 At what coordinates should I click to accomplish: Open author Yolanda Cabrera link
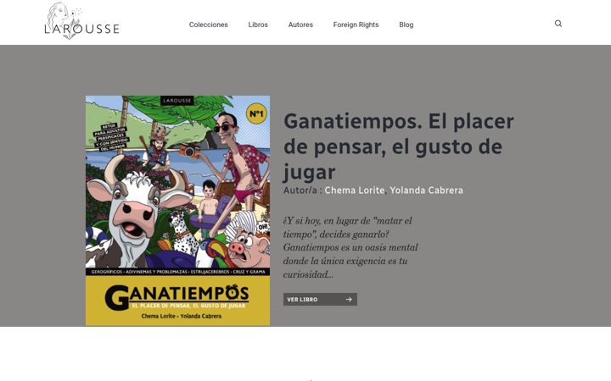(426, 190)
